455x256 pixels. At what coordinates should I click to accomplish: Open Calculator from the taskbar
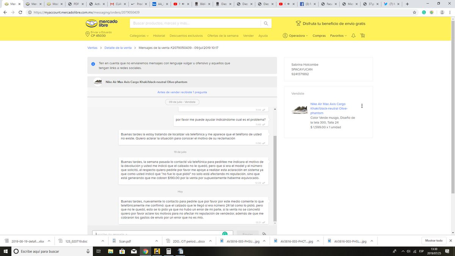pyautogui.click(x=169, y=251)
